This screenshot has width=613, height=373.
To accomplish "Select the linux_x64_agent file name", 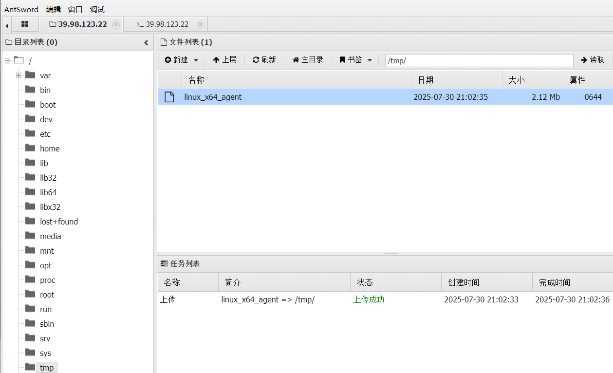I will [x=213, y=97].
